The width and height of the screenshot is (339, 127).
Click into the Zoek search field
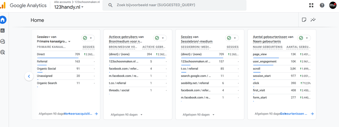[x=174, y=5]
